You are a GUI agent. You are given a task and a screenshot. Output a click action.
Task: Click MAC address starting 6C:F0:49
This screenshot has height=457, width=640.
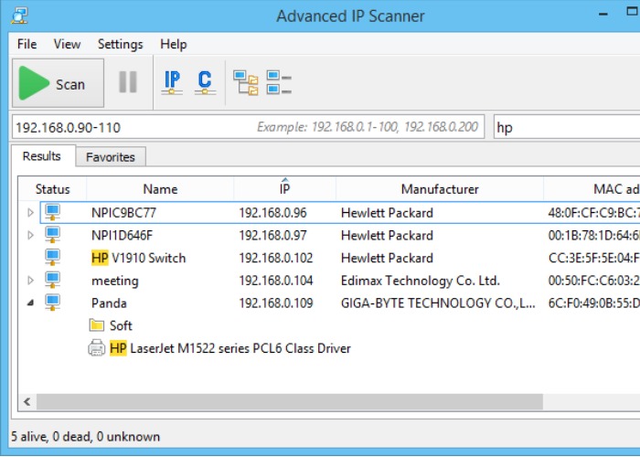click(594, 303)
